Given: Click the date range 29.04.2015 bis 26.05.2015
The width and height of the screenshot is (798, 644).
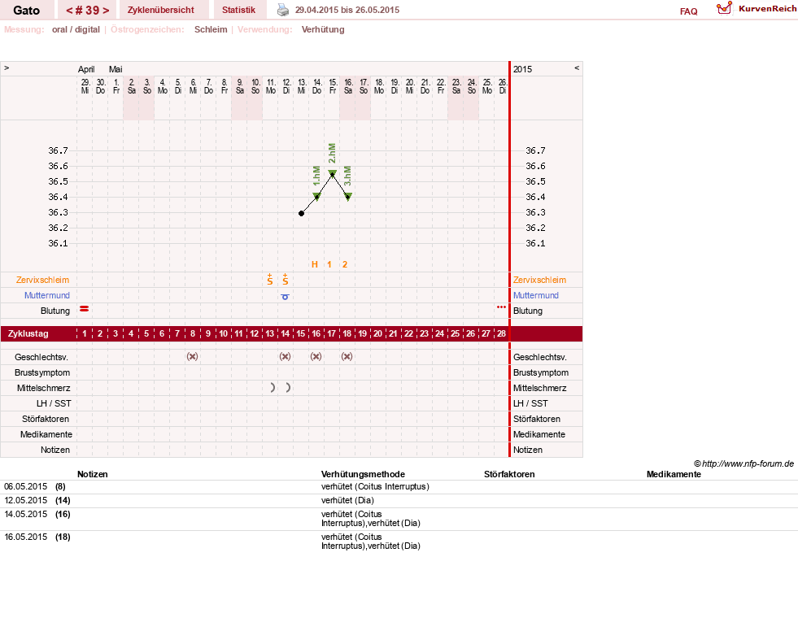Looking at the screenshot, I should pyautogui.click(x=347, y=10).
